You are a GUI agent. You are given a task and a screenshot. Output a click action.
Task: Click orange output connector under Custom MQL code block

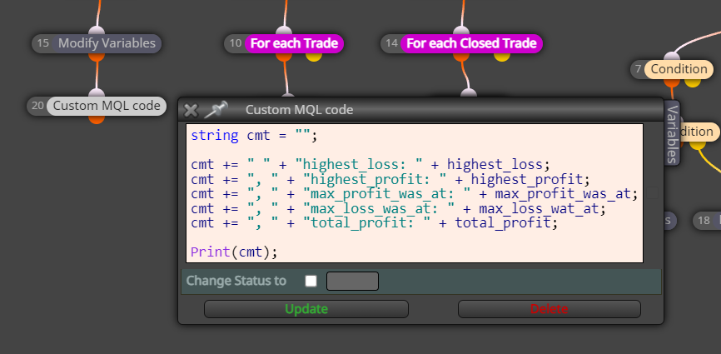(96, 119)
